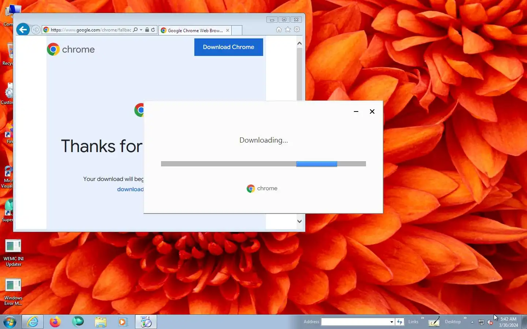The image size is (527, 329).
Task: Click the chrome logo in installer dialog
Action: tap(262, 189)
